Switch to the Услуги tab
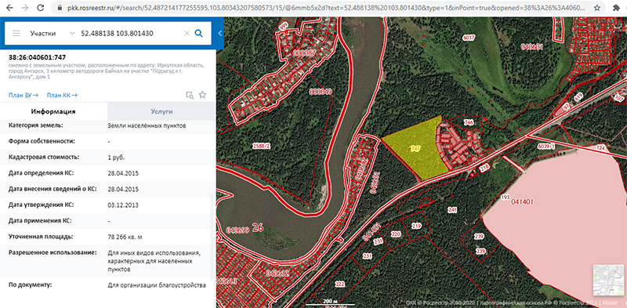Image resolution: width=627 pixels, height=308 pixels. [x=161, y=111]
